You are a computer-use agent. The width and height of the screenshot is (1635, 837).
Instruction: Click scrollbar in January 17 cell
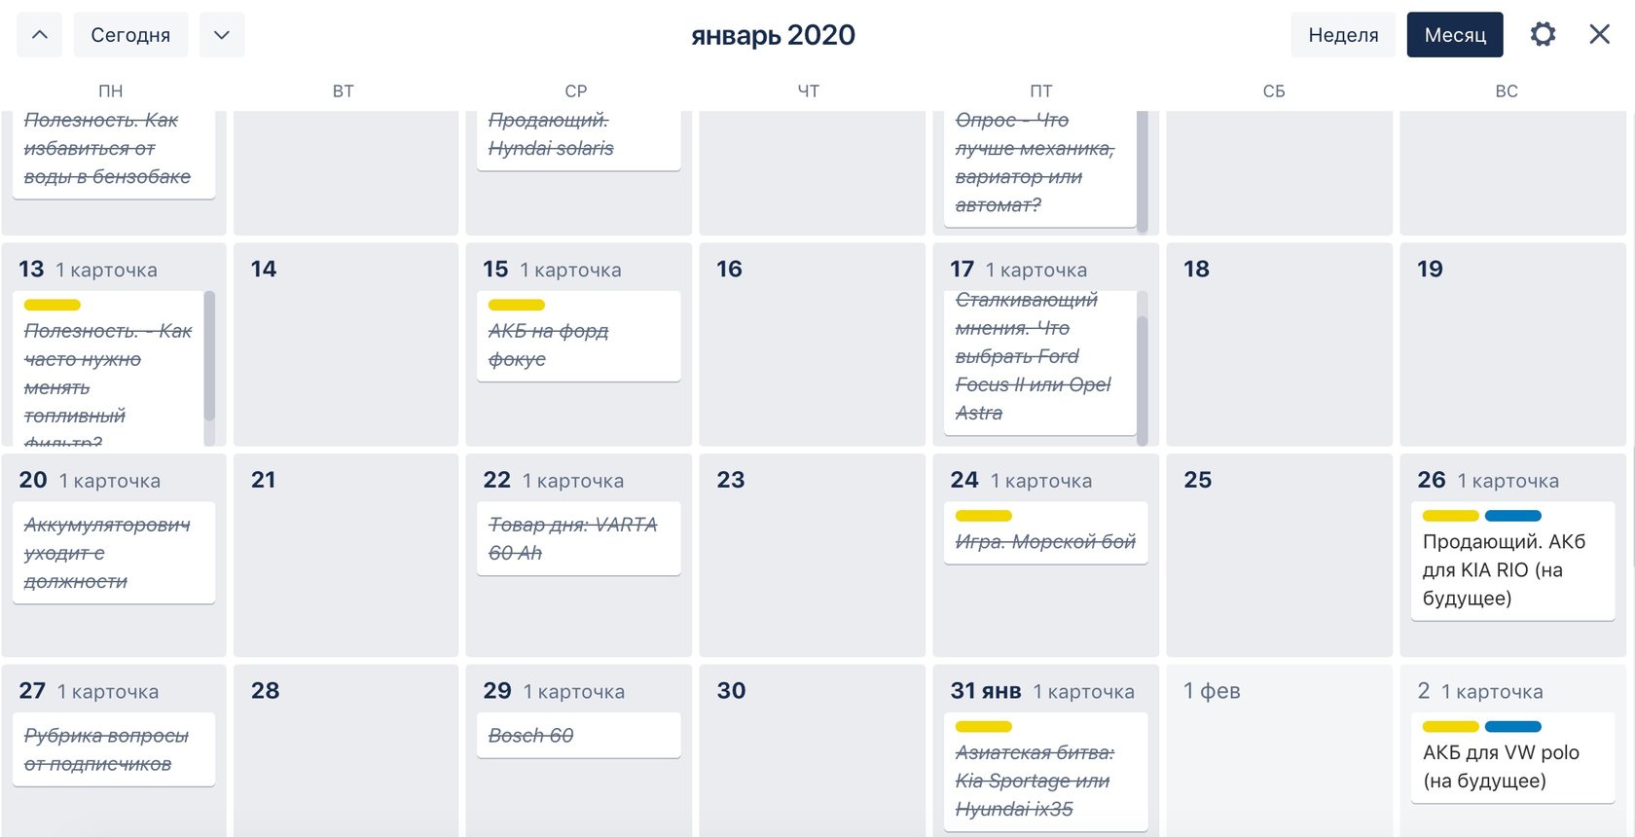tap(1143, 380)
